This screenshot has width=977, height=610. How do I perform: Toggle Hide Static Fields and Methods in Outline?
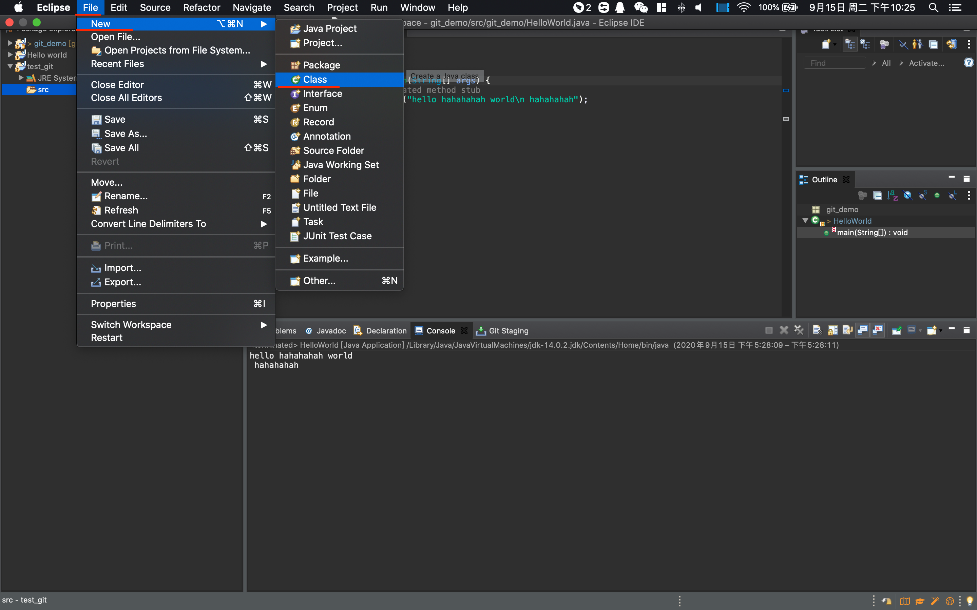coord(922,196)
